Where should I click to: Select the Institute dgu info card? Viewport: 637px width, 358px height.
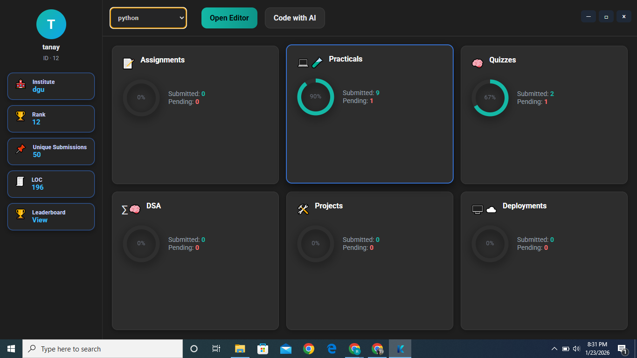(x=51, y=86)
